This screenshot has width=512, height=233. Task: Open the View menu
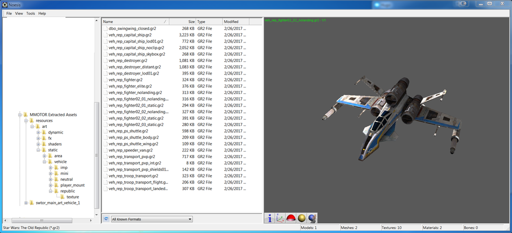coord(19,13)
